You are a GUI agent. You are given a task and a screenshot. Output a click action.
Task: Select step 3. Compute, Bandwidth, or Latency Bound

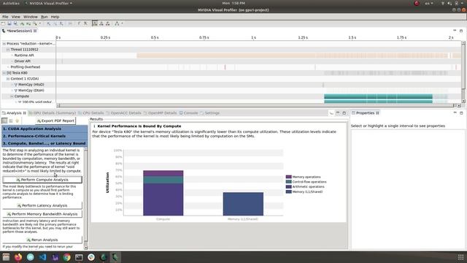[45, 143]
